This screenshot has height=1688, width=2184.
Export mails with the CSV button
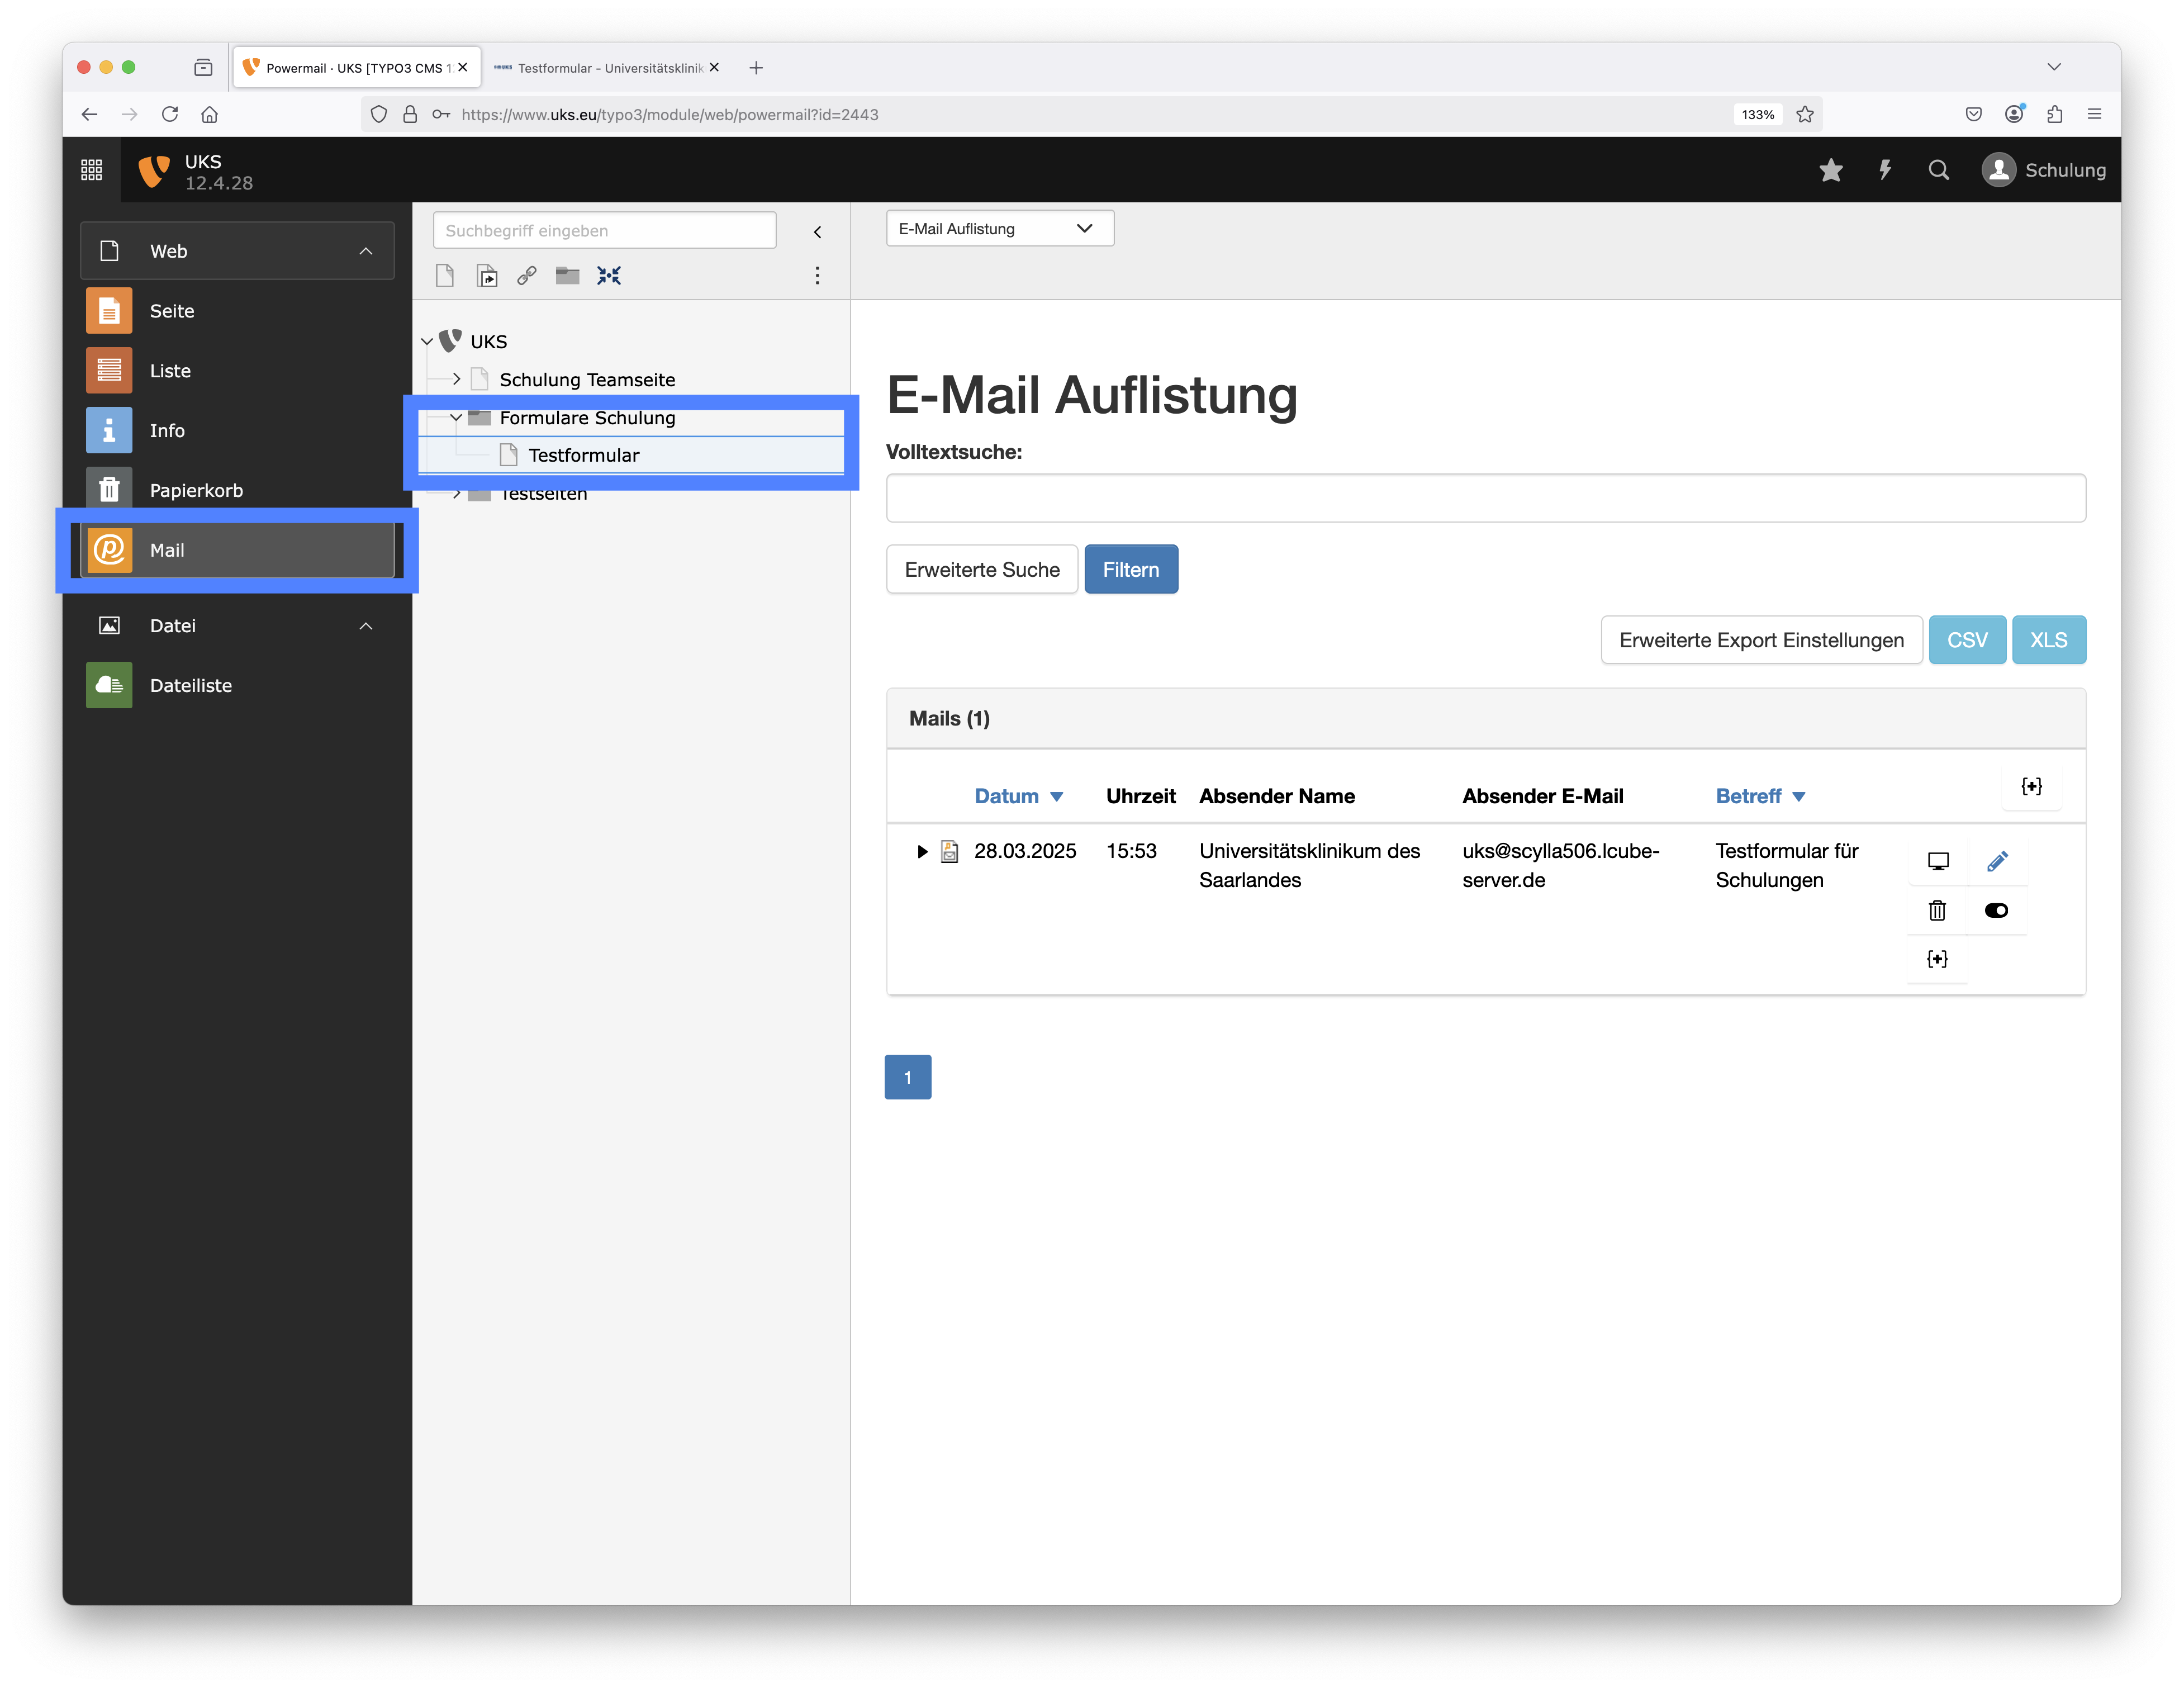pyautogui.click(x=1966, y=640)
